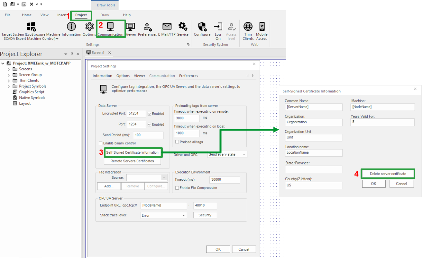This screenshot has height=258, width=423.
Task: Click the Configure security shield icon
Action: pos(202,26)
